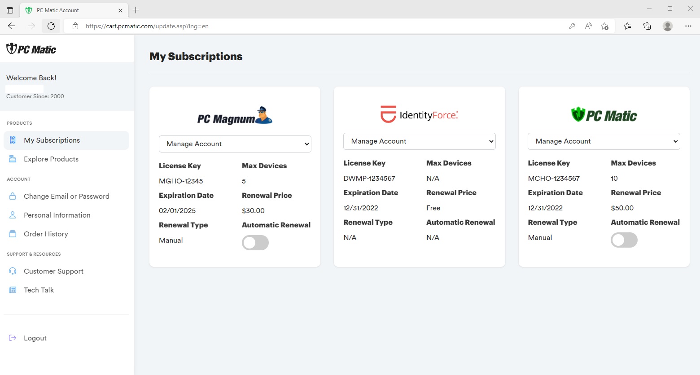Click license key DWMP-1234567
700x375 pixels.
pyautogui.click(x=369, y=179)
